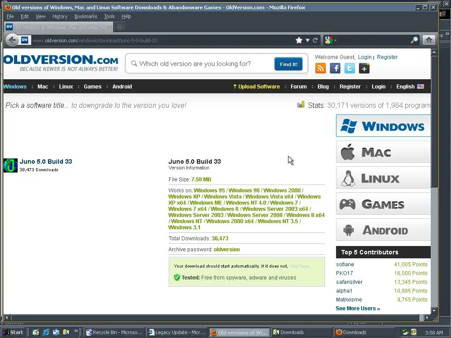The image size is (451, 338).
Task: Open the Blog link
Action: [323, 87]
